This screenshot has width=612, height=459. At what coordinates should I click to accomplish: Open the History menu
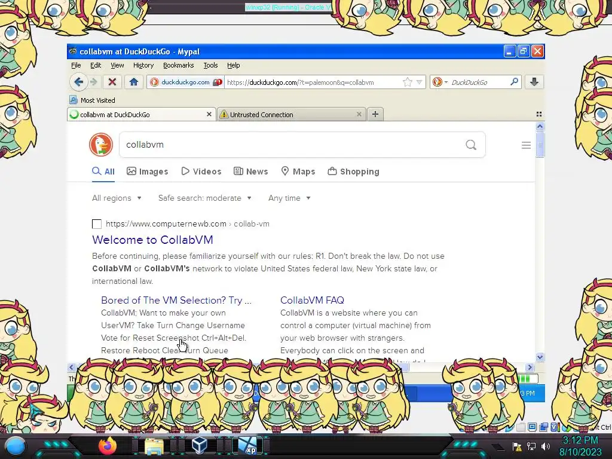click(x=143, y=65)
